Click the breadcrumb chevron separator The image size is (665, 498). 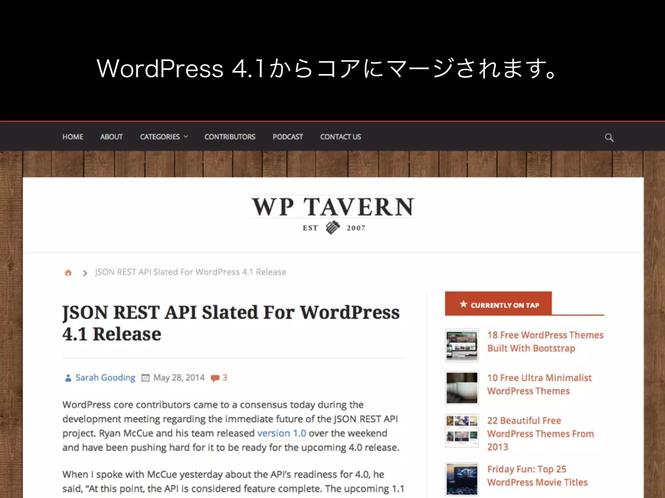tap(85, 273)
